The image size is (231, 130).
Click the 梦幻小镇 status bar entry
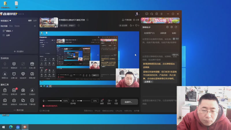[45, 111]
